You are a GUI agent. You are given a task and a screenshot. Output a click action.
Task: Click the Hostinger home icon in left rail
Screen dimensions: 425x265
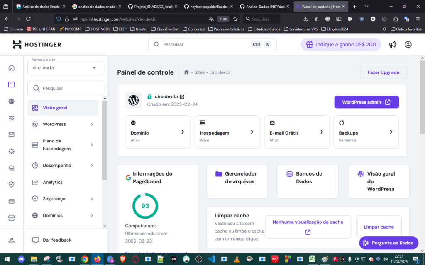(x=11, y=68)
